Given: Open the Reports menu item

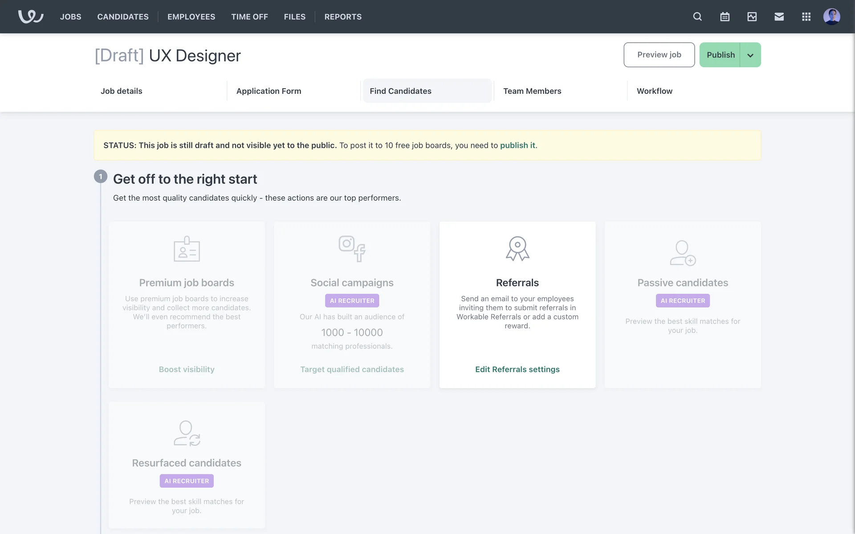Looking at the screenshot, I should (343, 16).
